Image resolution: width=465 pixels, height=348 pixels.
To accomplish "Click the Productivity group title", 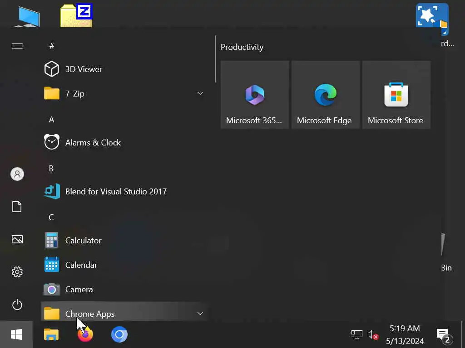I will tap(242, 47).
